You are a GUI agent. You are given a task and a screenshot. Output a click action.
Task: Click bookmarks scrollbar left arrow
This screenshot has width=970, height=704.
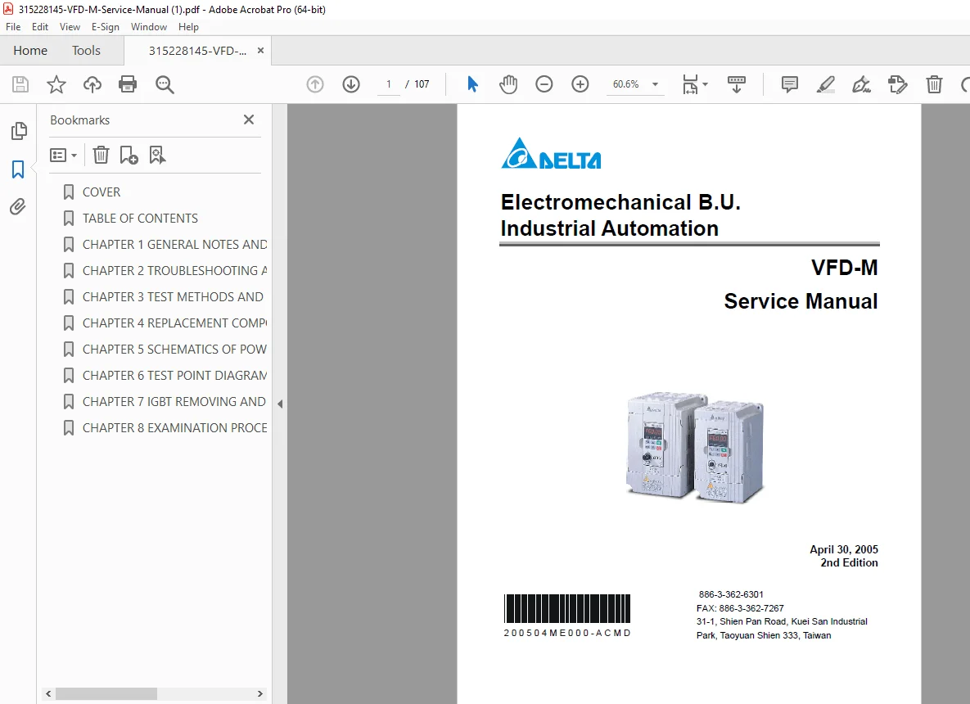pos(48,693)
